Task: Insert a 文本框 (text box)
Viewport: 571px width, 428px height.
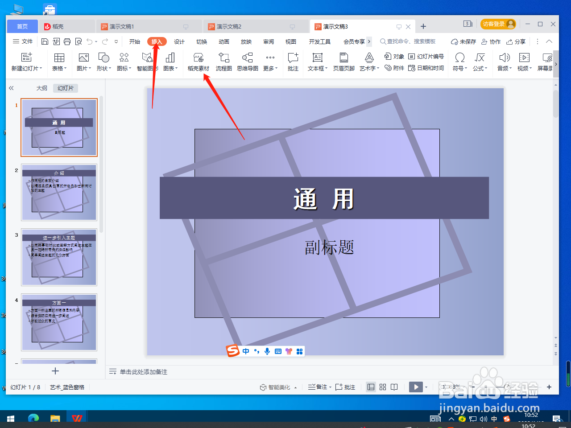Action: (317, 62)
